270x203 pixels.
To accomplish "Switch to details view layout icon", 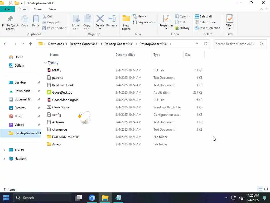I will click(x=260, y=189).
